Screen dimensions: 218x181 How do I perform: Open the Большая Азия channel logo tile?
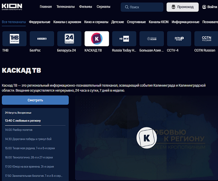point(152,39)
